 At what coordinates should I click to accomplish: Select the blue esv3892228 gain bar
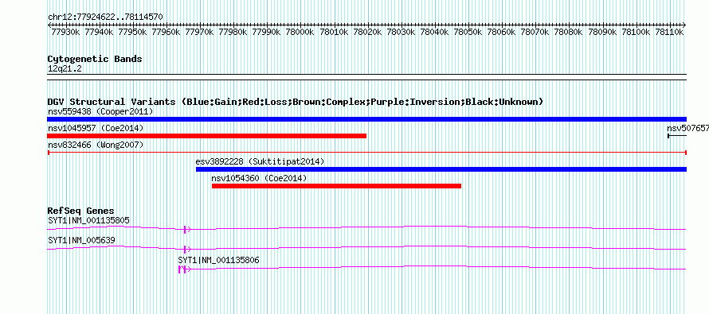click(441, 169)
